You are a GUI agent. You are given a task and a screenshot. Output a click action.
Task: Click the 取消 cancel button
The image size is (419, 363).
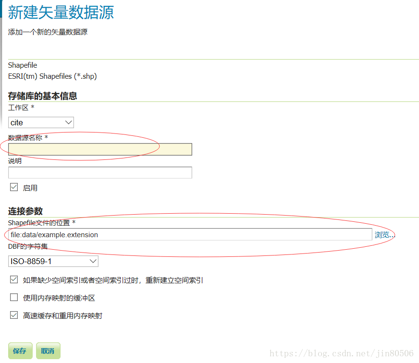tap(48, 351)
